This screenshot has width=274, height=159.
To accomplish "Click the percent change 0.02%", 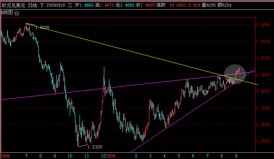I will pyautogui.click(x=194, y=5).
